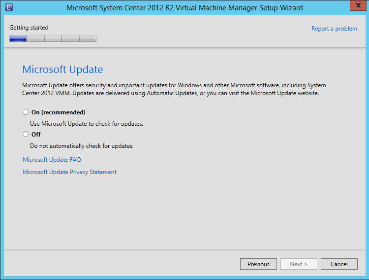Screen dimensions: 369x280
Task: Click 'Do not automatically check for updates.' text
Action: coord(82,146)
